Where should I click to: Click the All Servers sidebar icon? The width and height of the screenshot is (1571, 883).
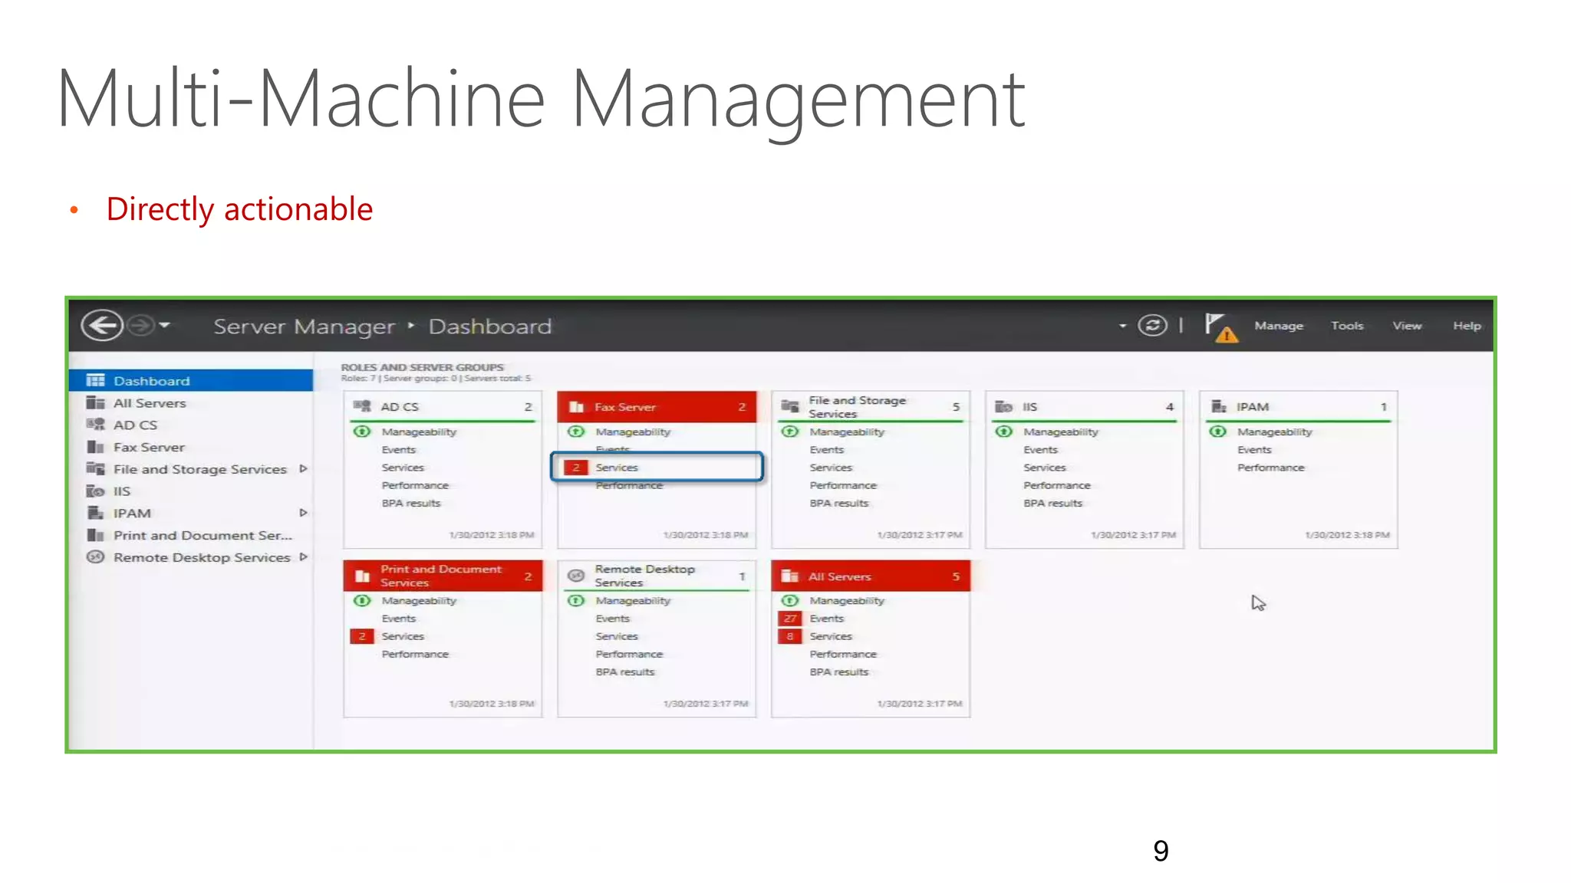pyautogui.click(x=95, y=403)
